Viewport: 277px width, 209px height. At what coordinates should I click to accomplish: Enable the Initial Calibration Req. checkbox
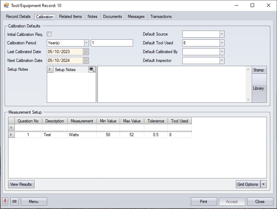49,34
